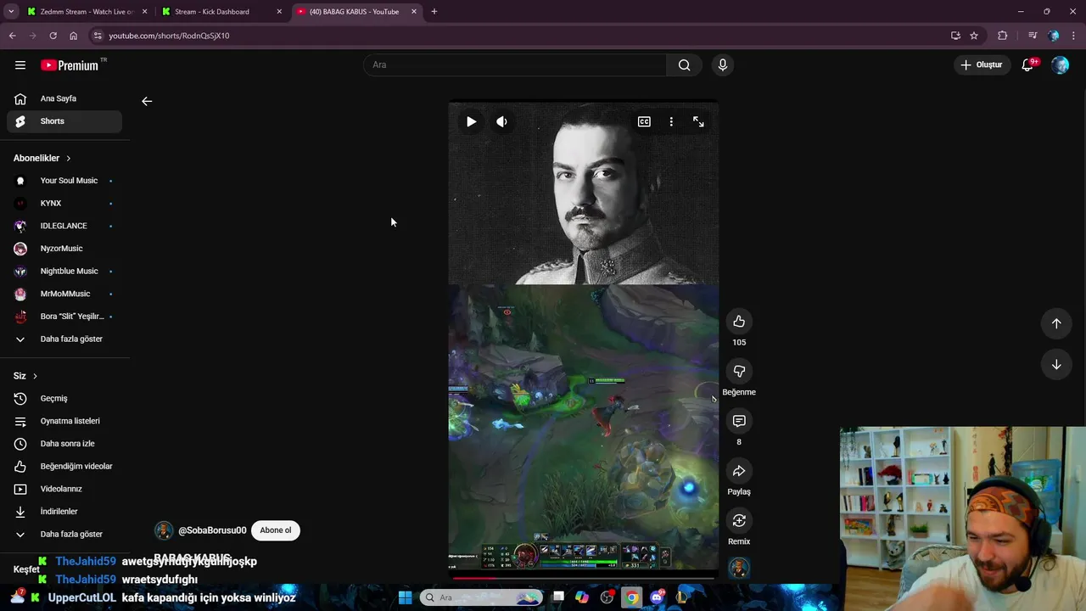
Task: Expand Daha fazla göster above Keşfet
Action: coord(64,535)
